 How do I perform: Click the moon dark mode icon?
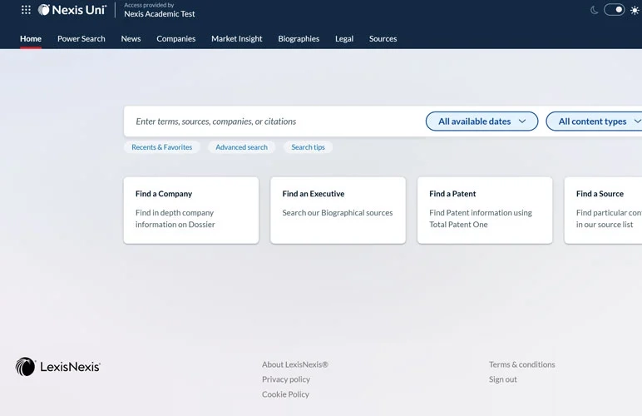(x=594, y=10)
